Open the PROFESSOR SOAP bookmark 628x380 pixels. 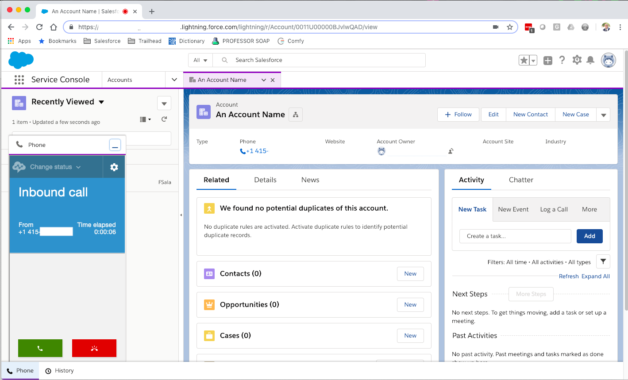(x=241, y=41)
